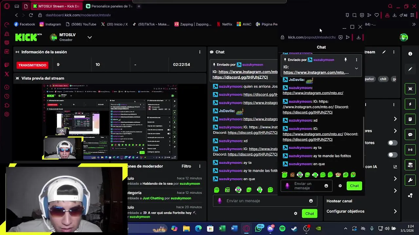419x235 pixels.
Task: Click the pencil edit icon in right sidebar
Action: [410, 69]
